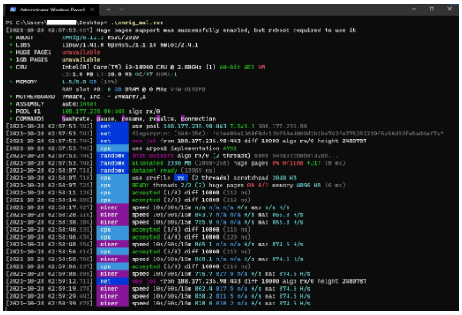Click the 'accepted (3/0)' log entry

pos(191,229)
